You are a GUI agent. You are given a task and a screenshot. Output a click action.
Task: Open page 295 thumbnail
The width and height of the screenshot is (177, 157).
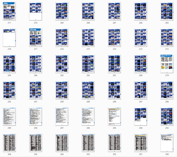pos(114,117)
